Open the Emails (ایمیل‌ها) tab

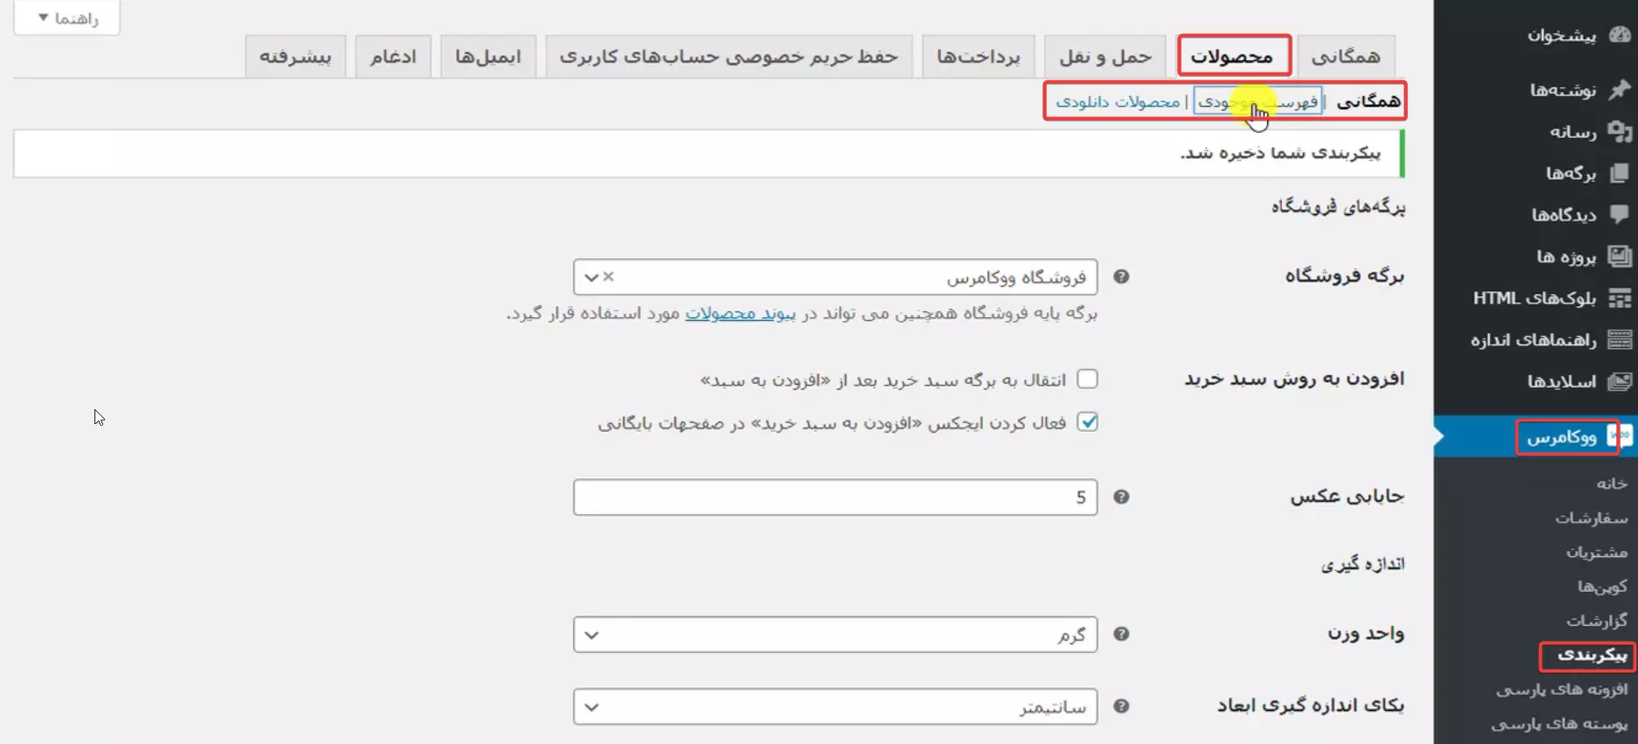click(x=488, y=57)
